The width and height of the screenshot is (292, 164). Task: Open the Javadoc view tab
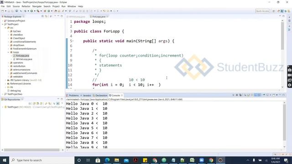86,95
